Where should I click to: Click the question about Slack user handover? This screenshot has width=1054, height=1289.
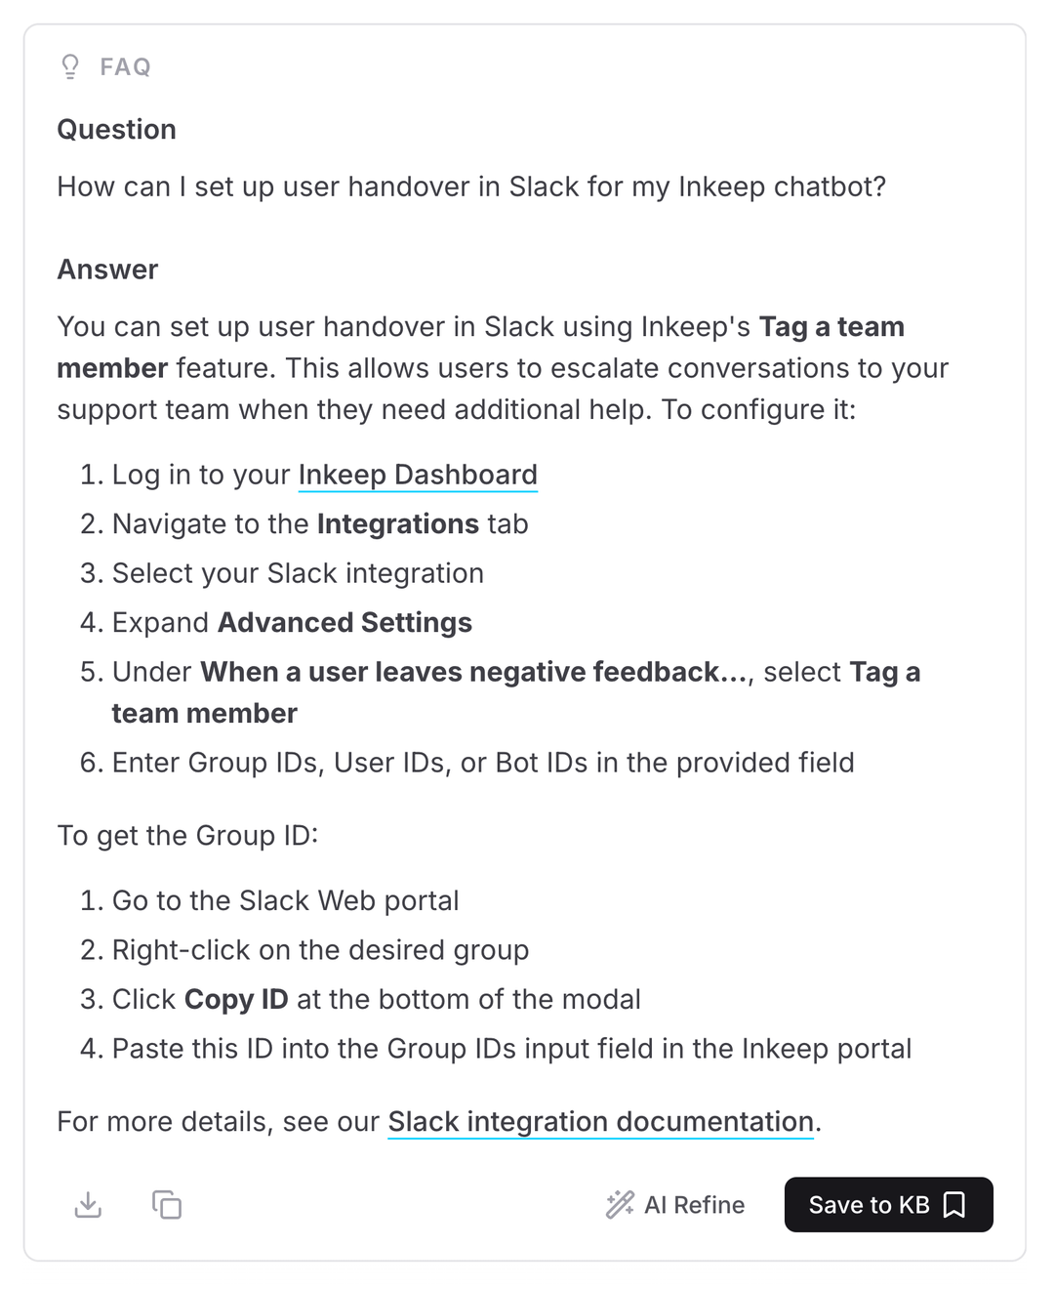(473, 187)
